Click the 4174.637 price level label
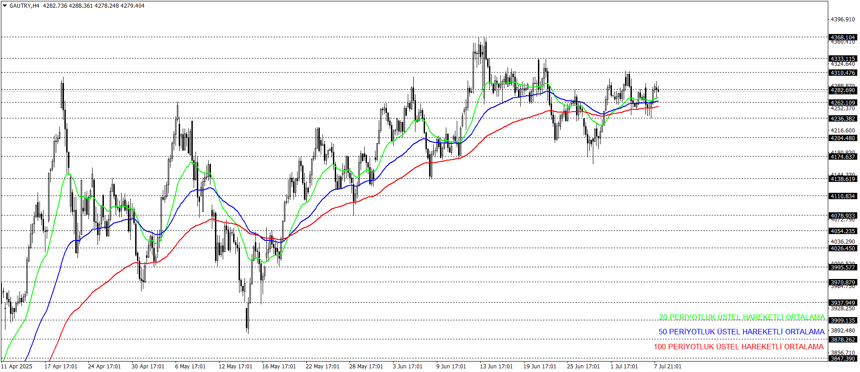860x372 pixels. [843, 157]
